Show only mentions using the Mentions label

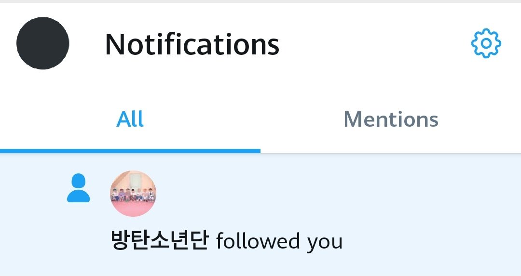391,119
